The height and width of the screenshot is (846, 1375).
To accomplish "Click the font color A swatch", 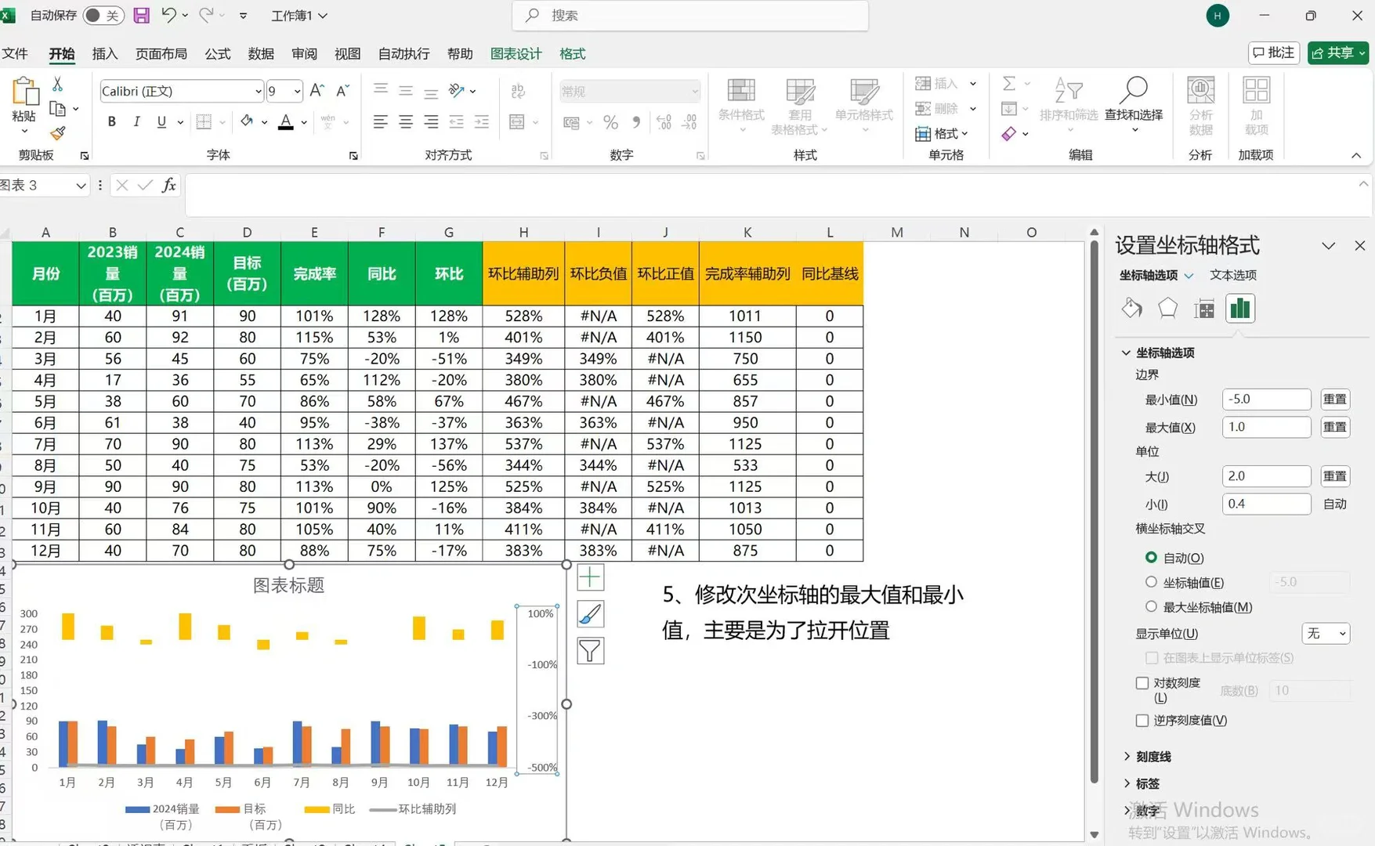I will coord(286,121).
